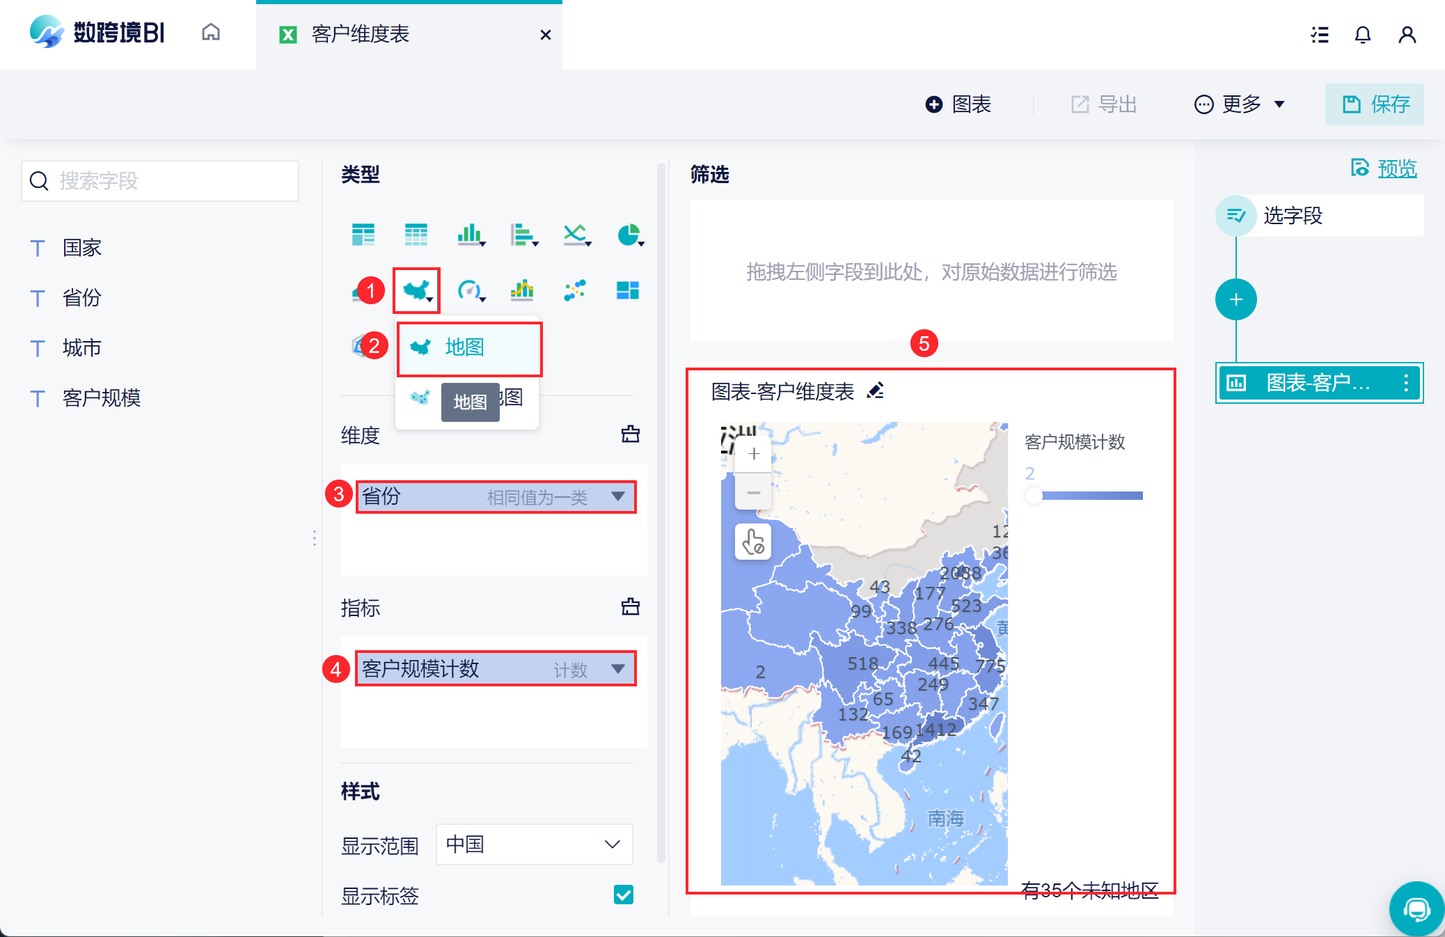Screen dimensions: 1445x937
Task: Toggle map pan hand control
Action: [753, 542]
